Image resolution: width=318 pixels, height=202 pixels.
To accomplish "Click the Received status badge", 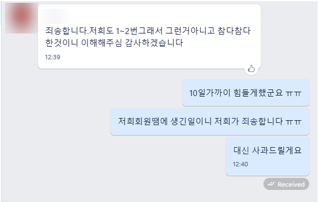I will pyautogui.click(x=286, y=184).
